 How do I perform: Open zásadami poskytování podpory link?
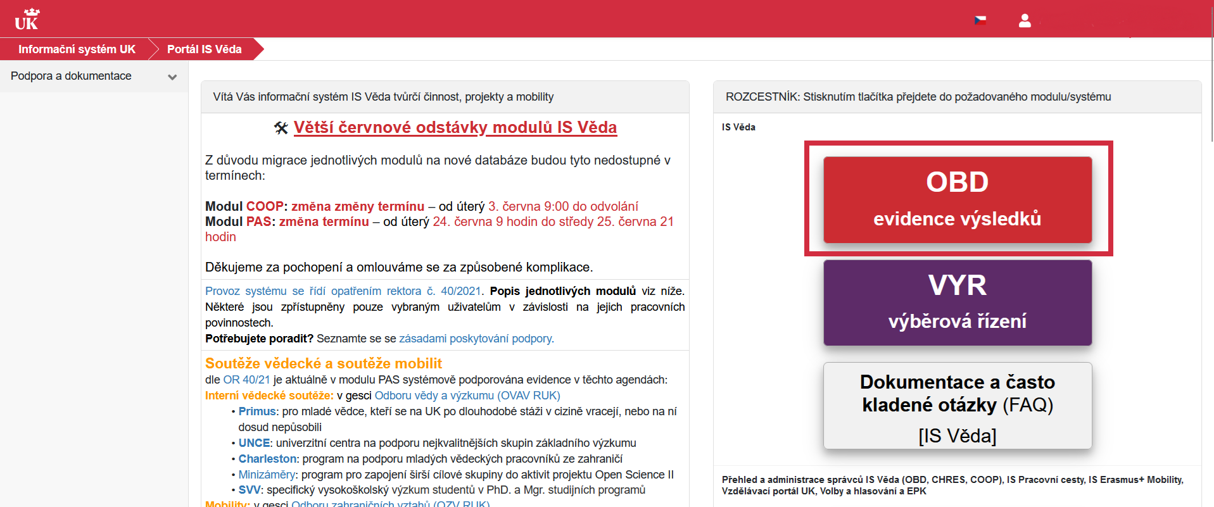point(475,339)
